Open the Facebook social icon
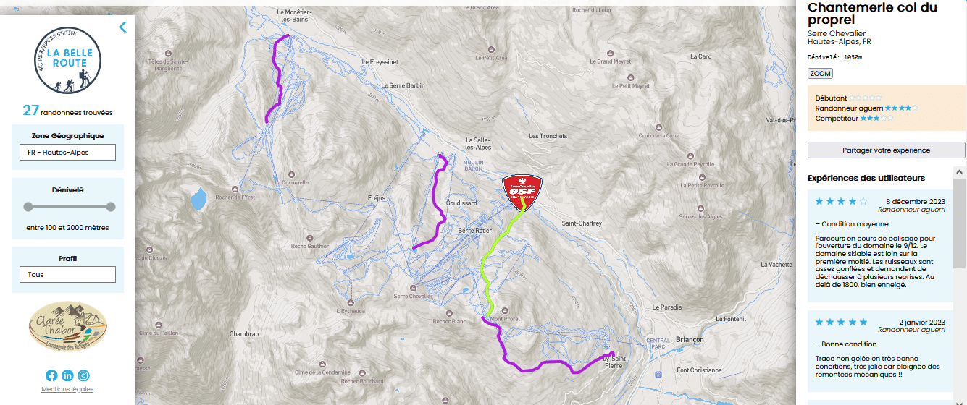 tap(51, 375)
